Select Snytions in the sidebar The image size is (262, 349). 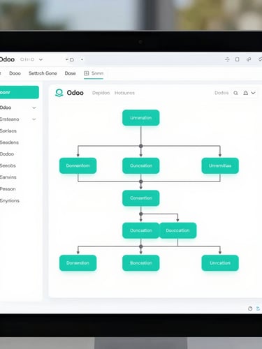click(10, 200)
